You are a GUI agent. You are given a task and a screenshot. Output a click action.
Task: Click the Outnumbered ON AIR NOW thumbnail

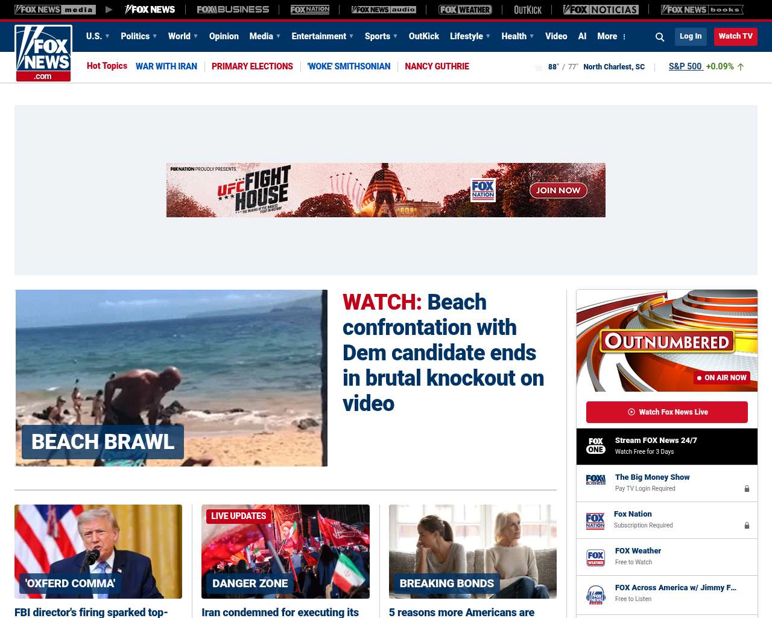coord(667,340)
